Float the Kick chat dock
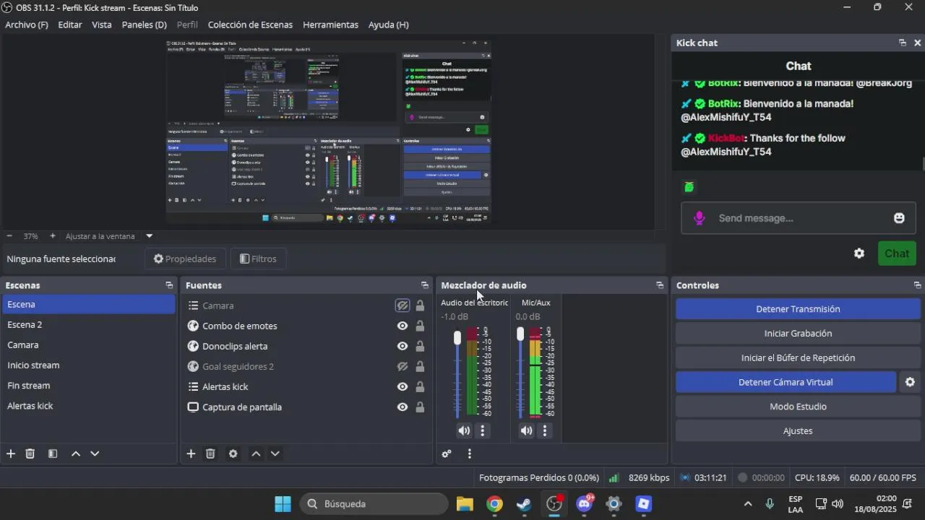 pos(903,43)
